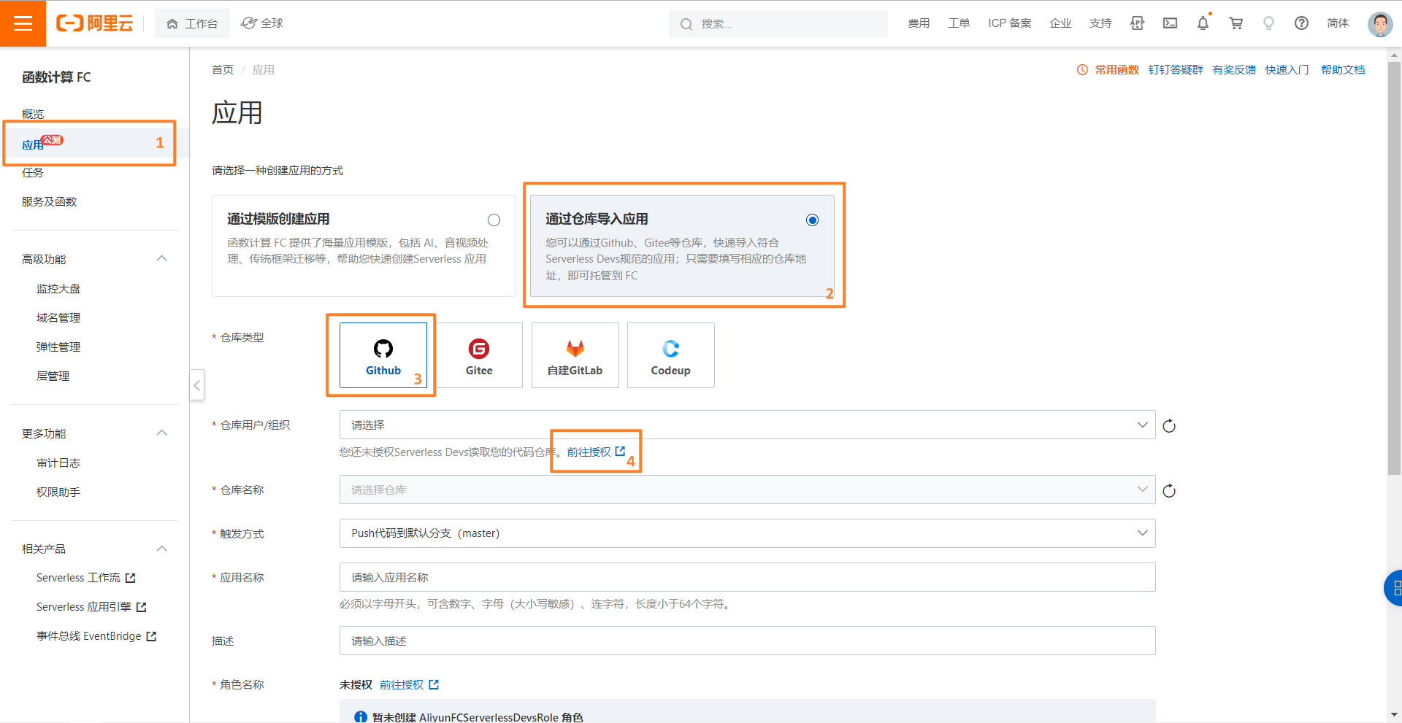Viewport: 1402px width, 723px height.
Task: Open 监控大盘 in the sidebar
Action: click(58, 289)
